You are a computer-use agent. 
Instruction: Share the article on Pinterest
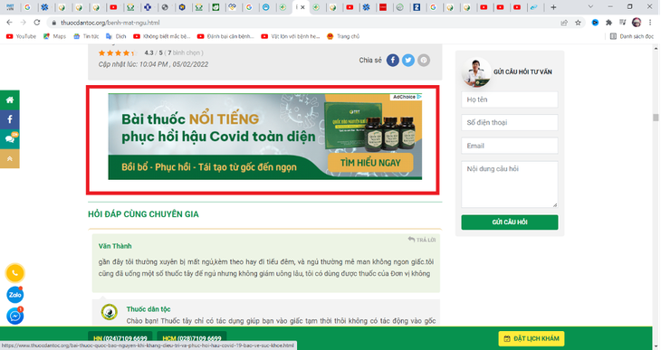[424, 61]
